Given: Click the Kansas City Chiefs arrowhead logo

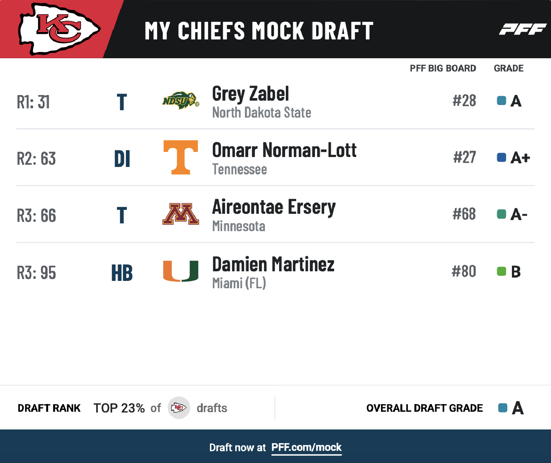Looking at the screenshot, I should (59, 29).
